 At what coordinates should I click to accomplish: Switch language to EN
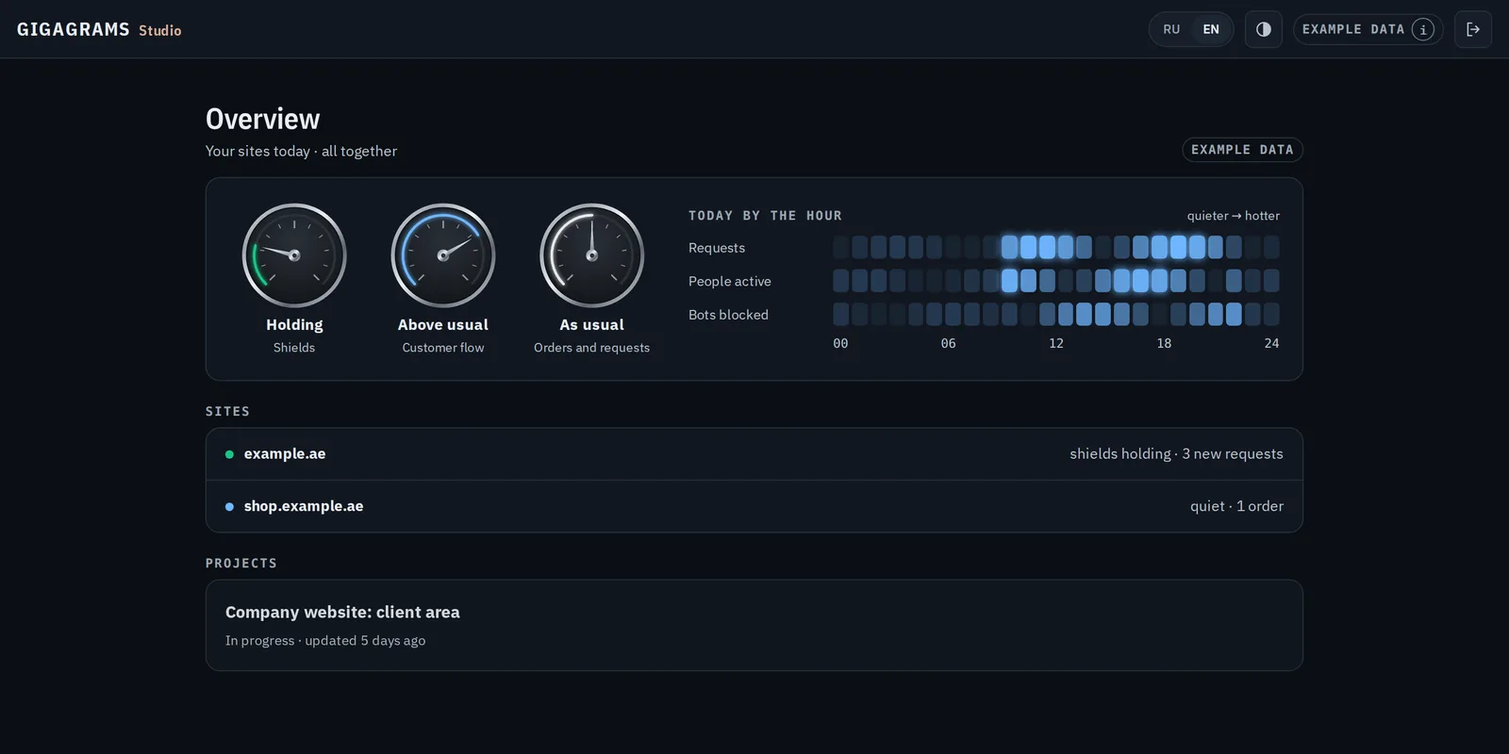point(1211,29)
